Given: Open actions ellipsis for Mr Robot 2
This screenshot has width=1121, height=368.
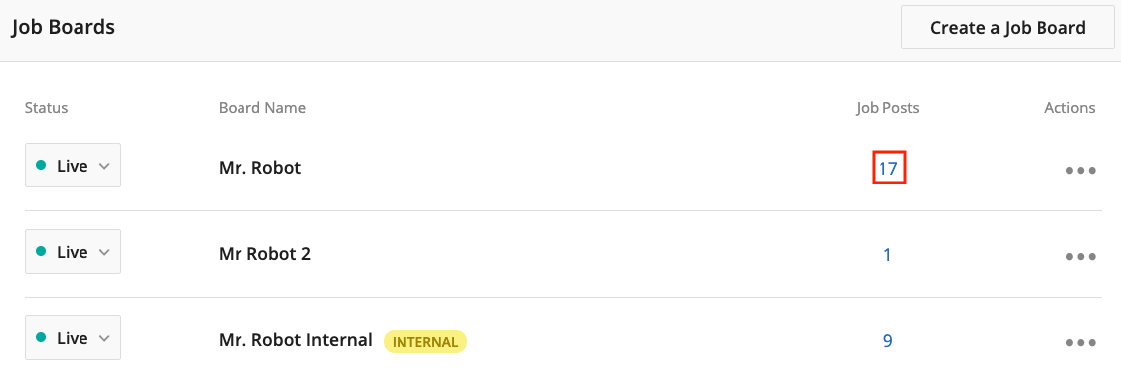Looking at the screenshot, I should click(x=1080, y=257).
